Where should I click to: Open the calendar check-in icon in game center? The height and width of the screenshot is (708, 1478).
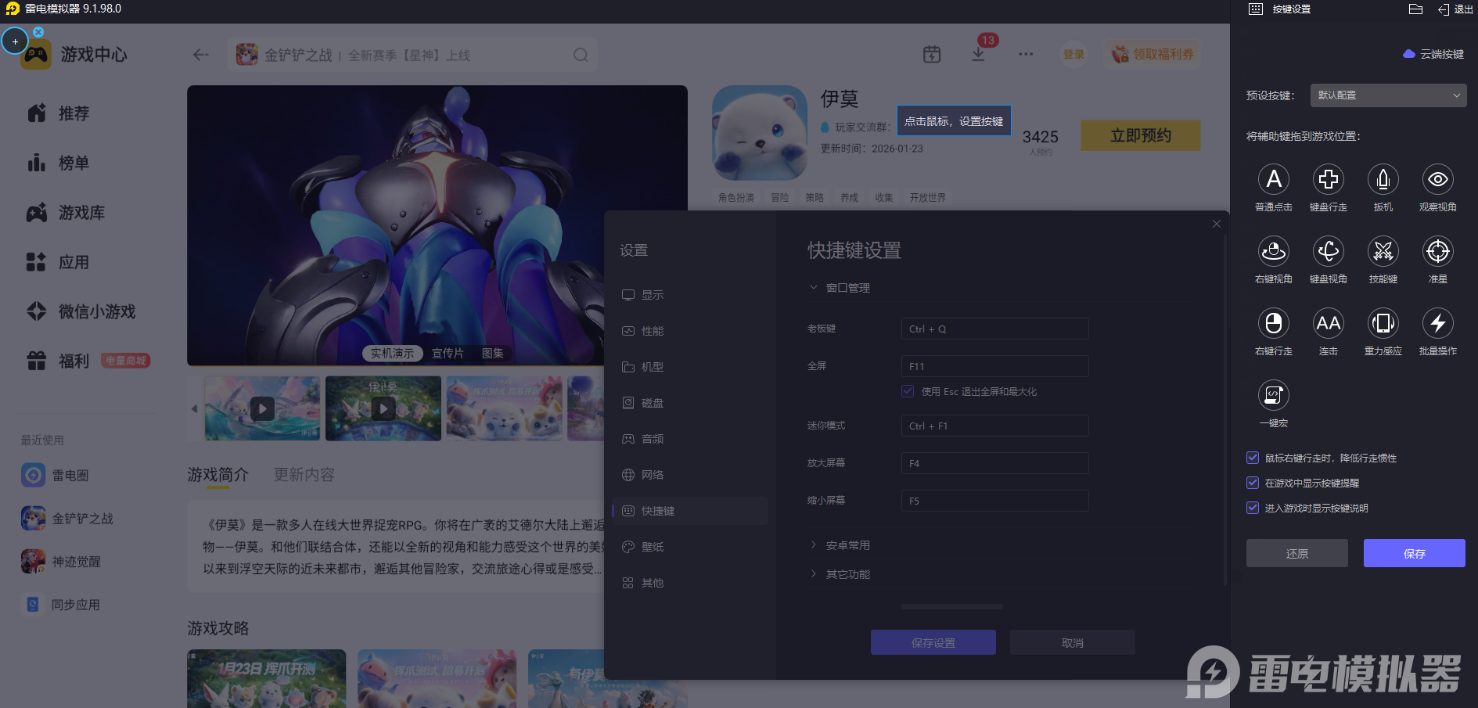click(x=932, y=54)
